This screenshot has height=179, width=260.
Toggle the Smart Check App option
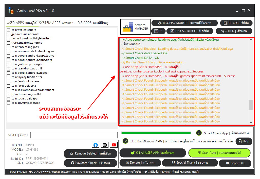pyautogui.click(x=199, y=133)
